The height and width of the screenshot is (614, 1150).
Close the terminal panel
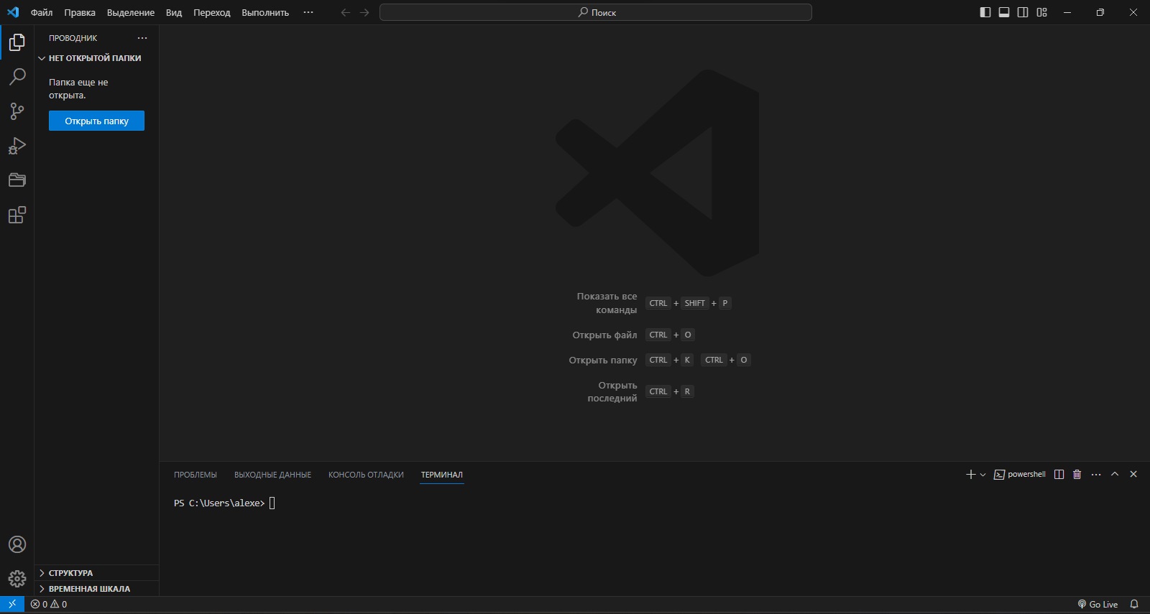[1133, 475]
